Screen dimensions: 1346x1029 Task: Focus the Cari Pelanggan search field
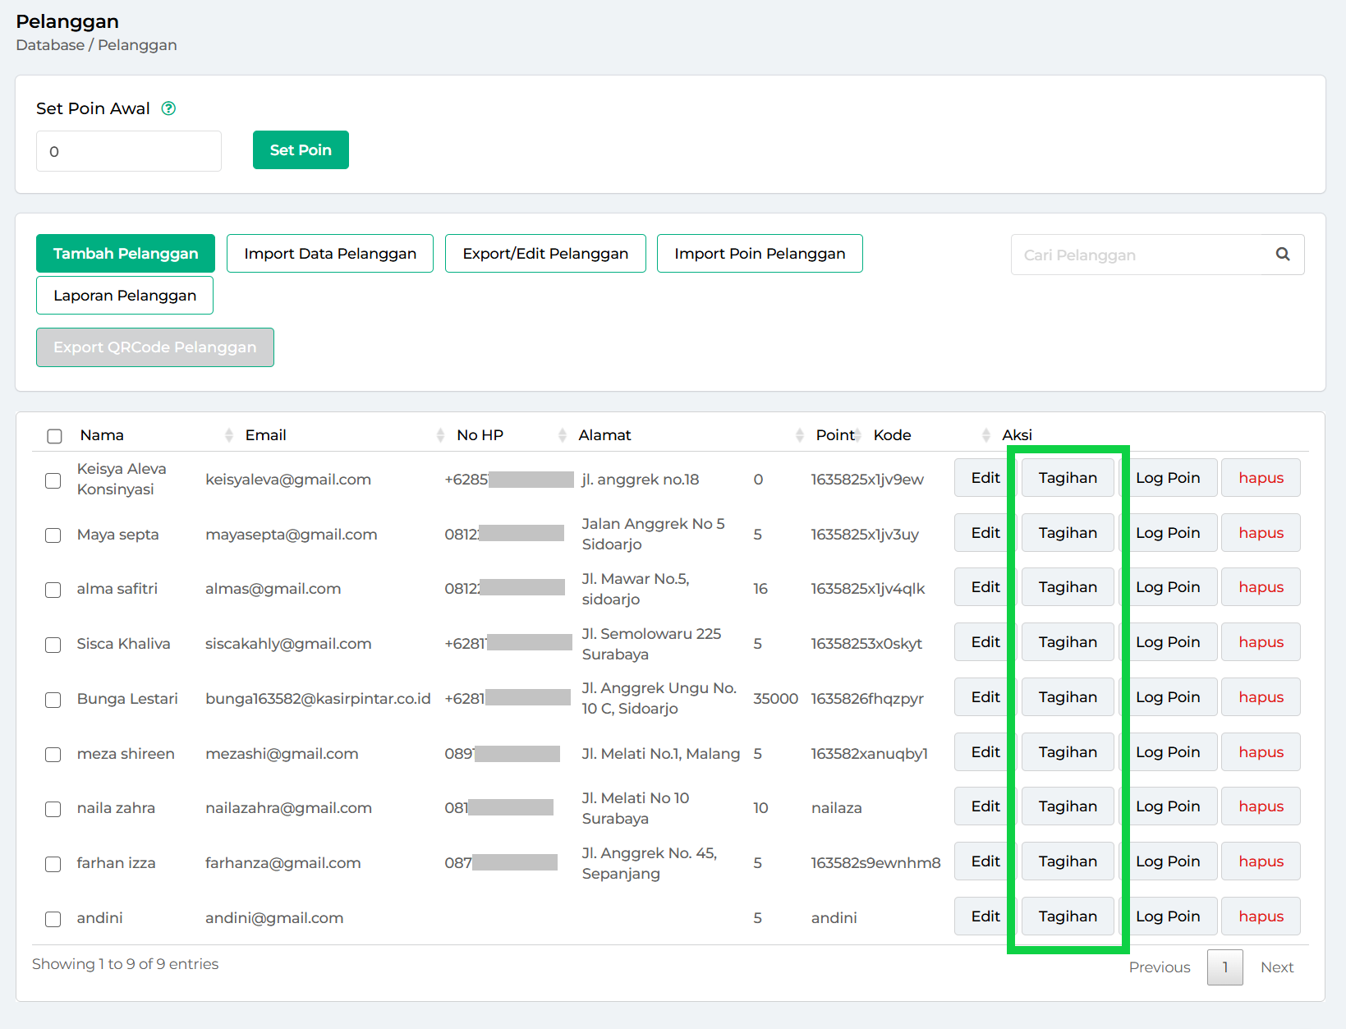(x=1142, y=255)
